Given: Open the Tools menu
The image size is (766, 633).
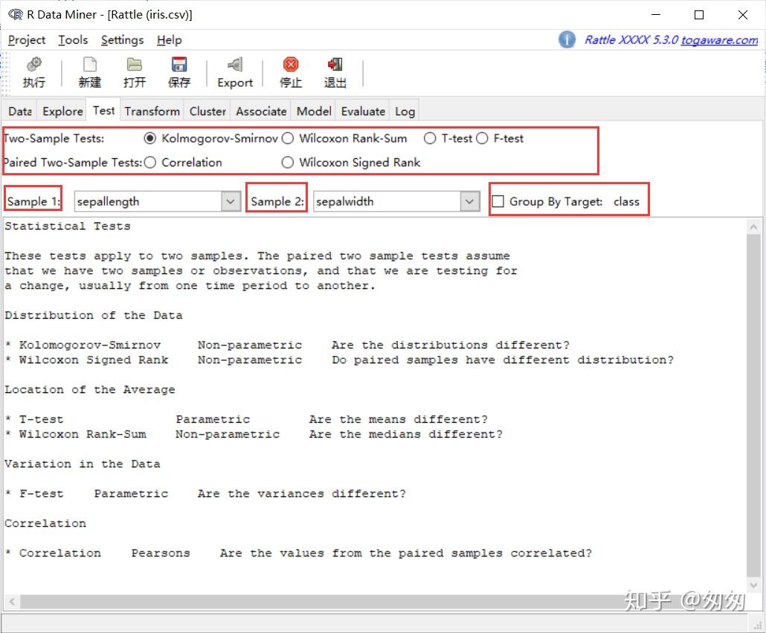Looking at the screenshot, I should 74,40.
